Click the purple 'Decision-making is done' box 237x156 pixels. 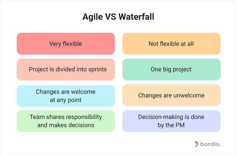coord(171,121)
